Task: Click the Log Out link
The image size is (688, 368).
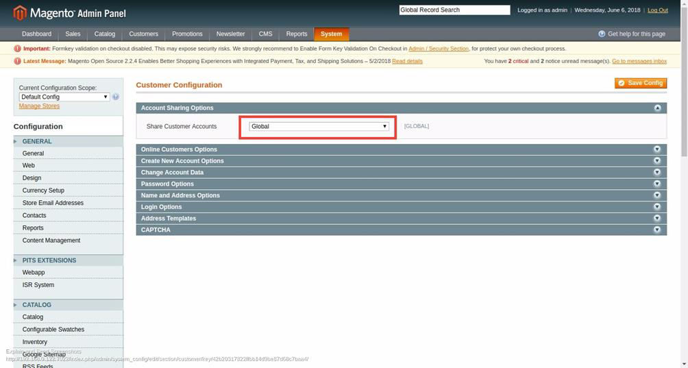Action: click(657, 10)
